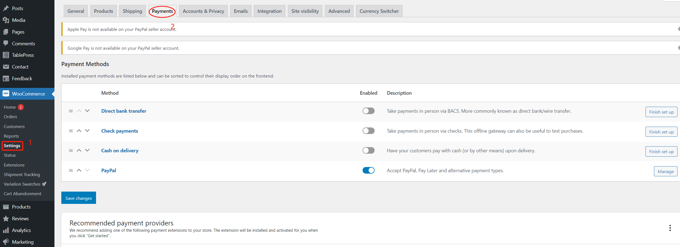Click the Media icon in the sidebar
Viewport: 680px width, 247px height.
pos(6,20)
